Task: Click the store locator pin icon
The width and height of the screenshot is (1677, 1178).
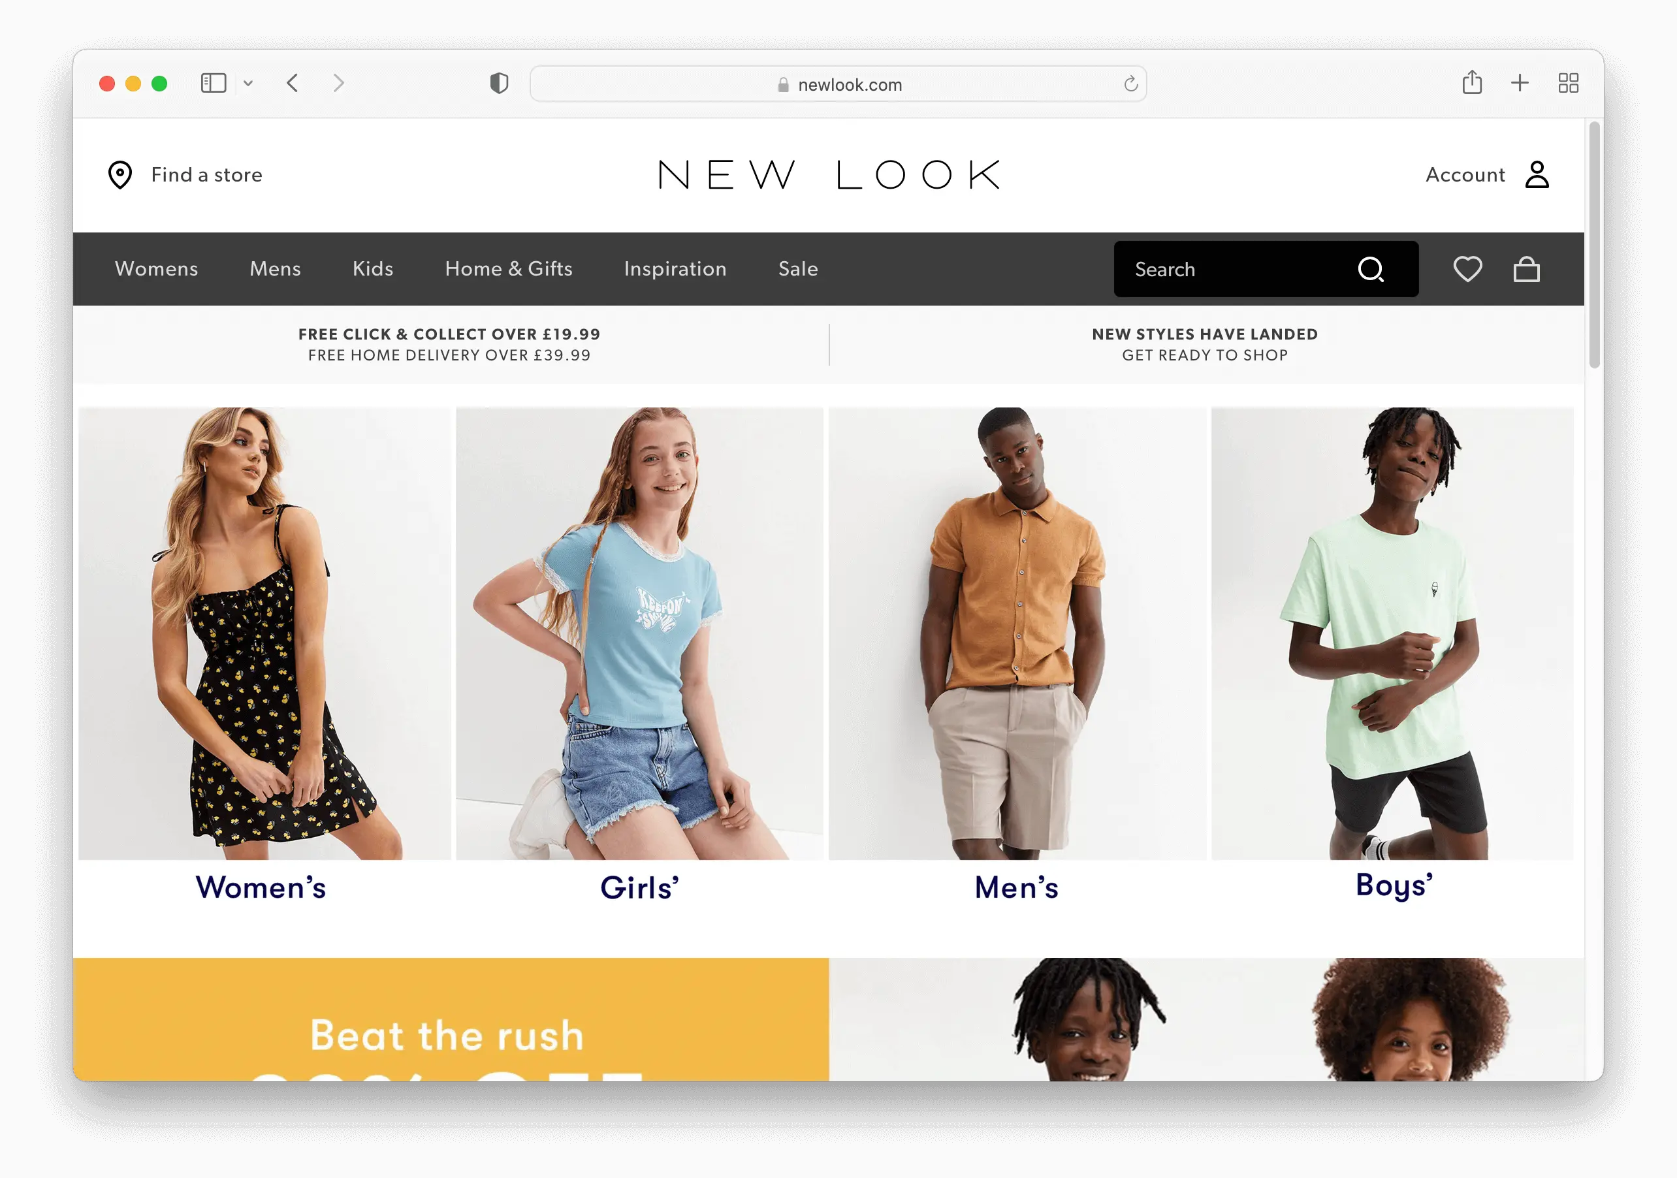Action: pyautogui.click(x=120, y=175)
